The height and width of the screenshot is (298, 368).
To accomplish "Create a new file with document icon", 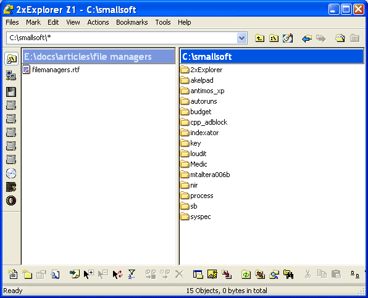I will pos(13,274).
